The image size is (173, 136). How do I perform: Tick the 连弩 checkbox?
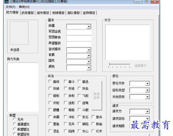coord(79,103)
